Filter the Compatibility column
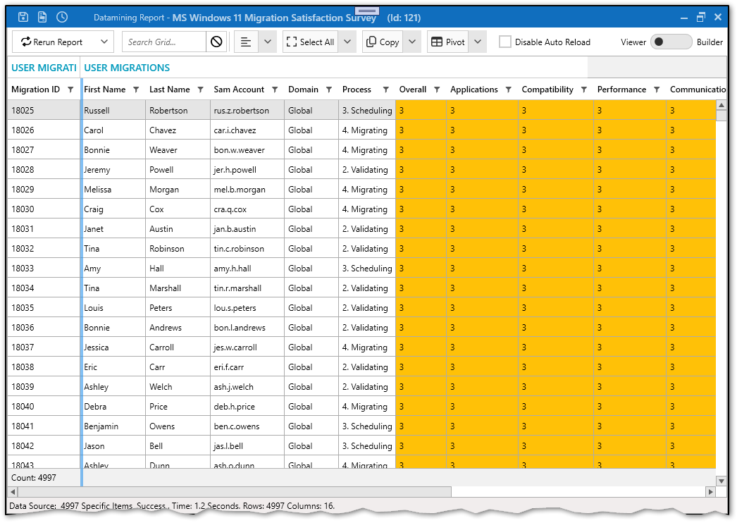Screen dimensions: 737x523 pyautogui.click(x=584, y=90)
